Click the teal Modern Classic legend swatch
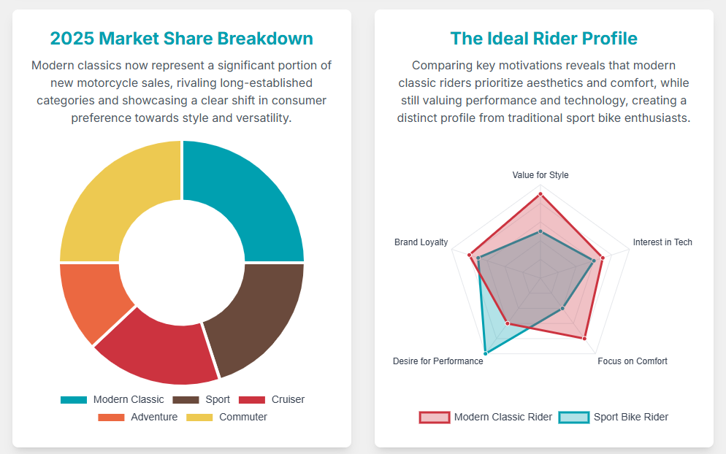Viewport: 726px width, 454px height. pyautogui.click(x=73, y=400)
